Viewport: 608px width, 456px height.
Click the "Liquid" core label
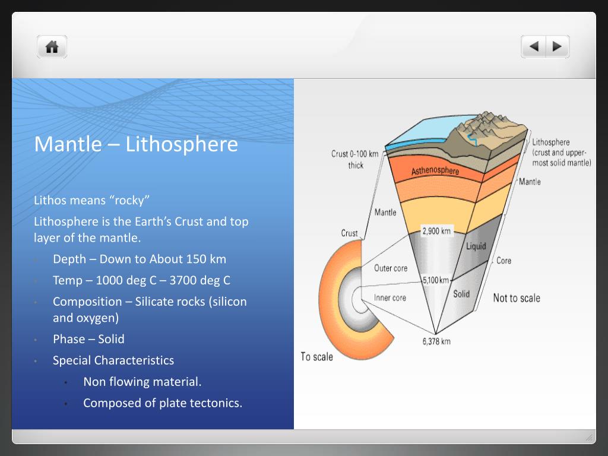[x=476, y=246]
